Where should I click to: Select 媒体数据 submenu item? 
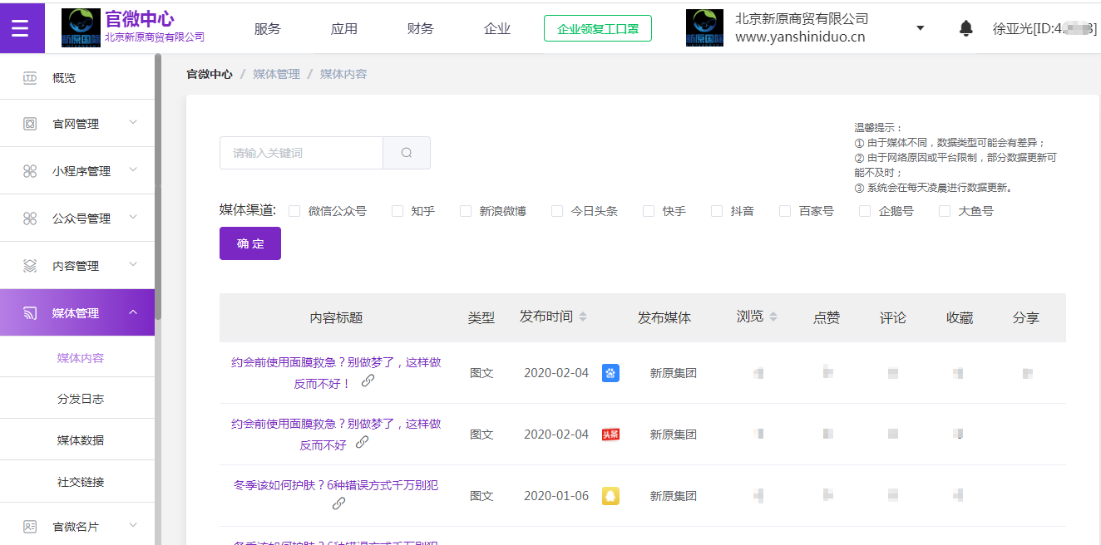[81, 440]
